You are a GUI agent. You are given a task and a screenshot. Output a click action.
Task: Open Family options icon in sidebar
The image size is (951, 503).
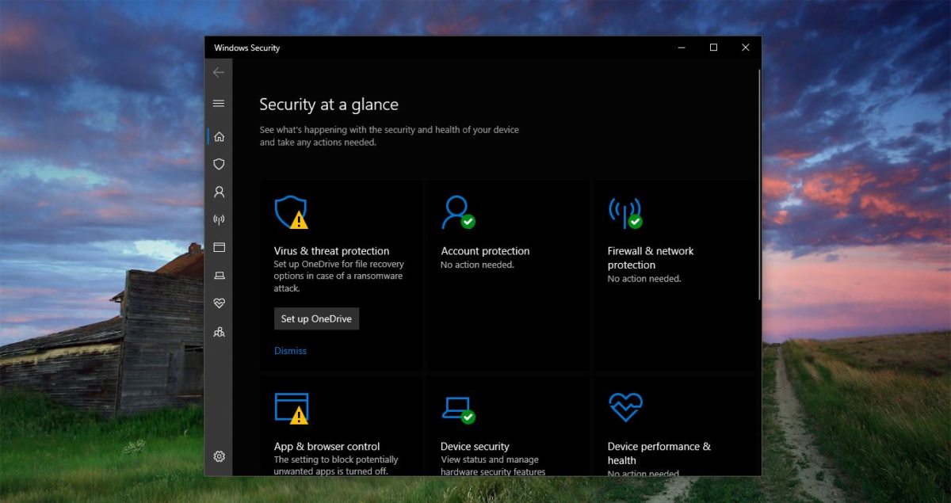tap(219, 332)
